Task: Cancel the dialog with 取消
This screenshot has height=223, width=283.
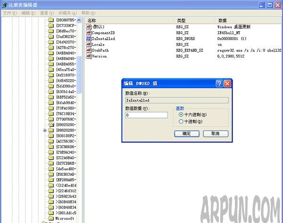Action: [x=216, y=134]
